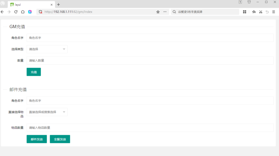Bookmark this page with the star icon

pyautogui.click(x=158, y=12)
